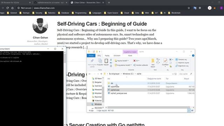Screen dimensions: 224x126
Task: Go back in File Explorer navigation
Action: tap(90, 74)
